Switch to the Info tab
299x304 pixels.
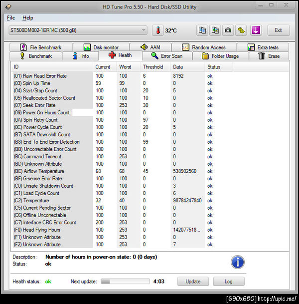[80, 56]
